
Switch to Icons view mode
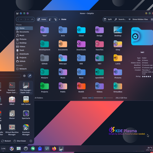coord(42,20)
